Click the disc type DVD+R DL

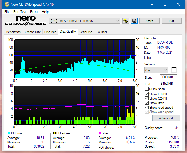tap(165, 43)
